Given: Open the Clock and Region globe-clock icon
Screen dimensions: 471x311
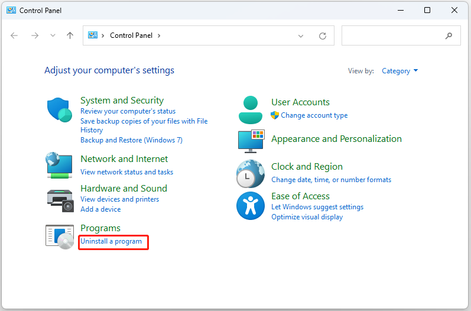Looking at the screenshot, I should click(250, 174).
